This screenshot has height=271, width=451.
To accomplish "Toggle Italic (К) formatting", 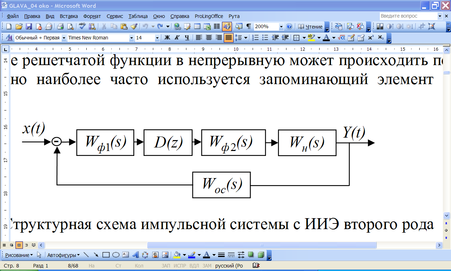I will tap(177, 38).
